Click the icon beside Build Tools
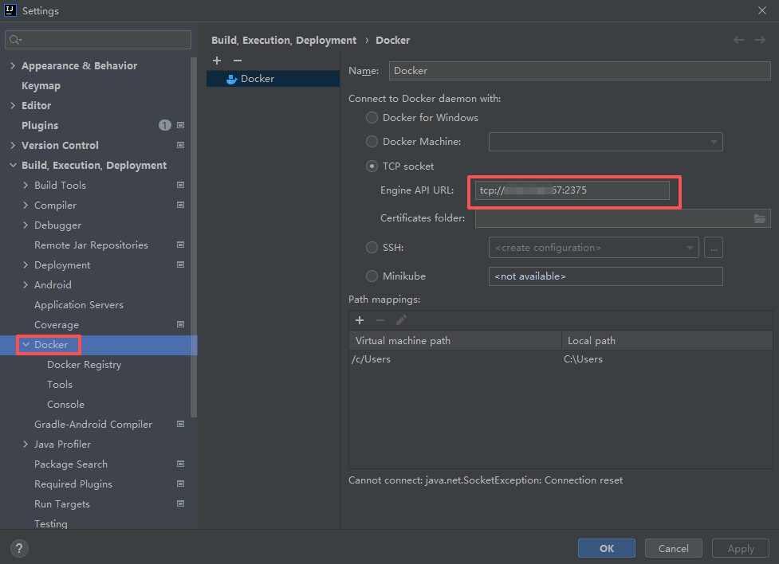 pos(181,185)
